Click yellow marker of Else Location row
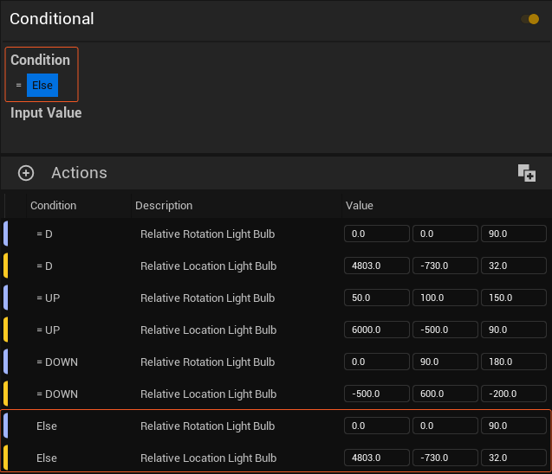This screenshot has height=474, width=552. (6, 458)
